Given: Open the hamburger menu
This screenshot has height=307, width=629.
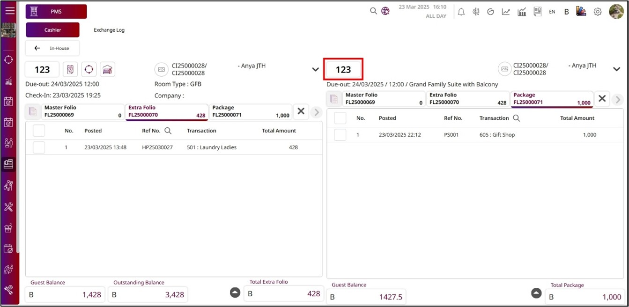Looking at the screenshot, I should point(9,11).
